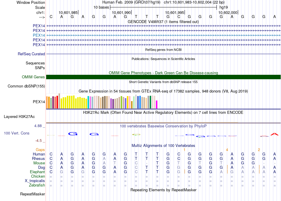Click the Zebrafish alignment row label
The image size is (281, 201).
point(37,185)
